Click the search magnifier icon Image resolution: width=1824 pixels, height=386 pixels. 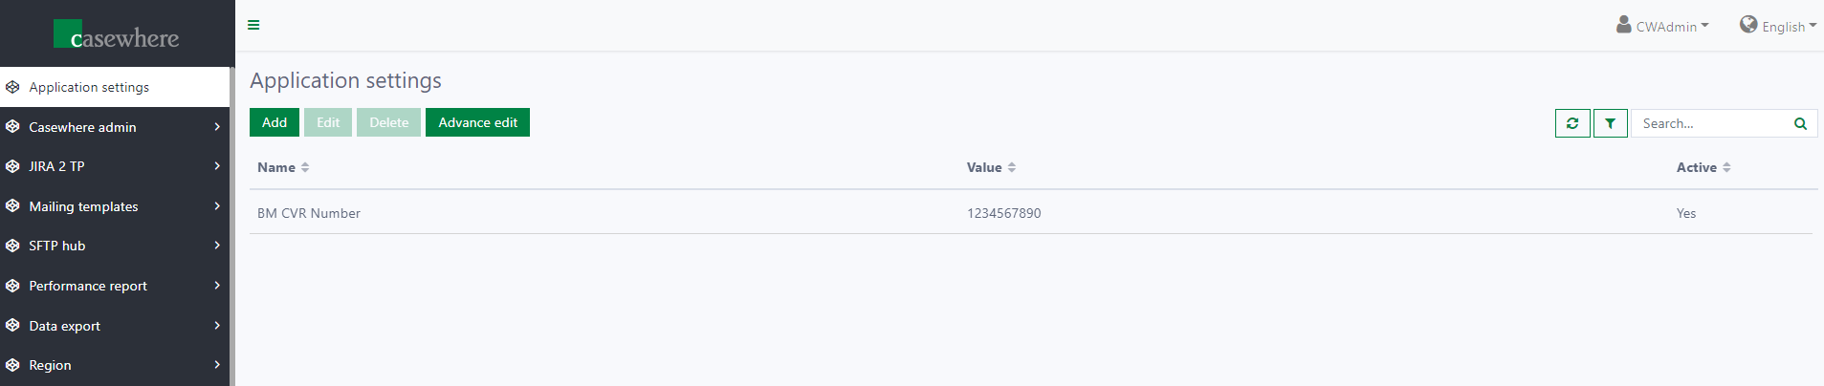click(x=1800, y=123)
